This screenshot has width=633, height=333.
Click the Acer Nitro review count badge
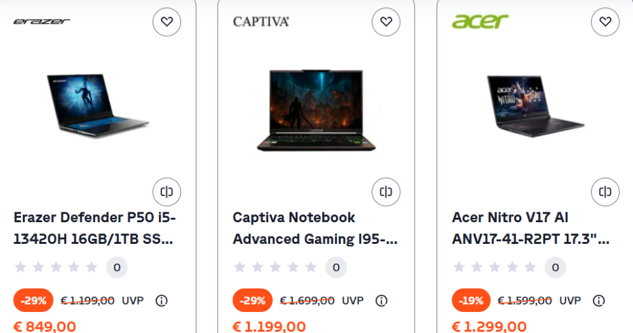pos(555,267)
